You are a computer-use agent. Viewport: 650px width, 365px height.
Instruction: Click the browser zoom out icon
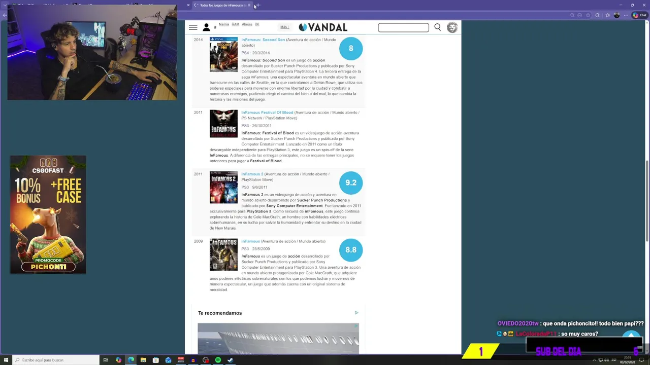(579, 15)
